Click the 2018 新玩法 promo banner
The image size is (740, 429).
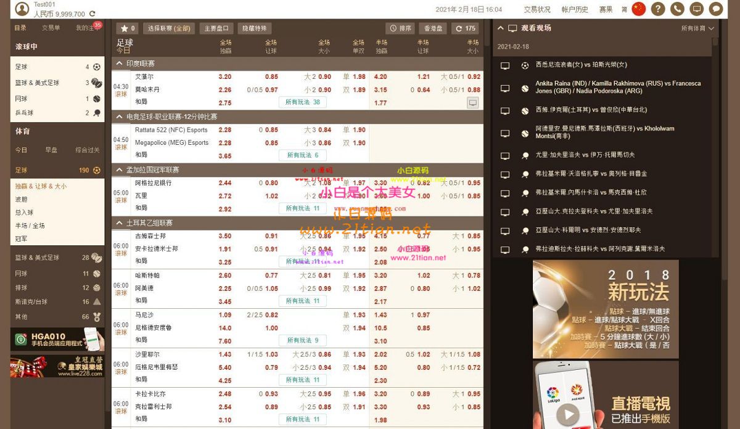pos(606,309)
